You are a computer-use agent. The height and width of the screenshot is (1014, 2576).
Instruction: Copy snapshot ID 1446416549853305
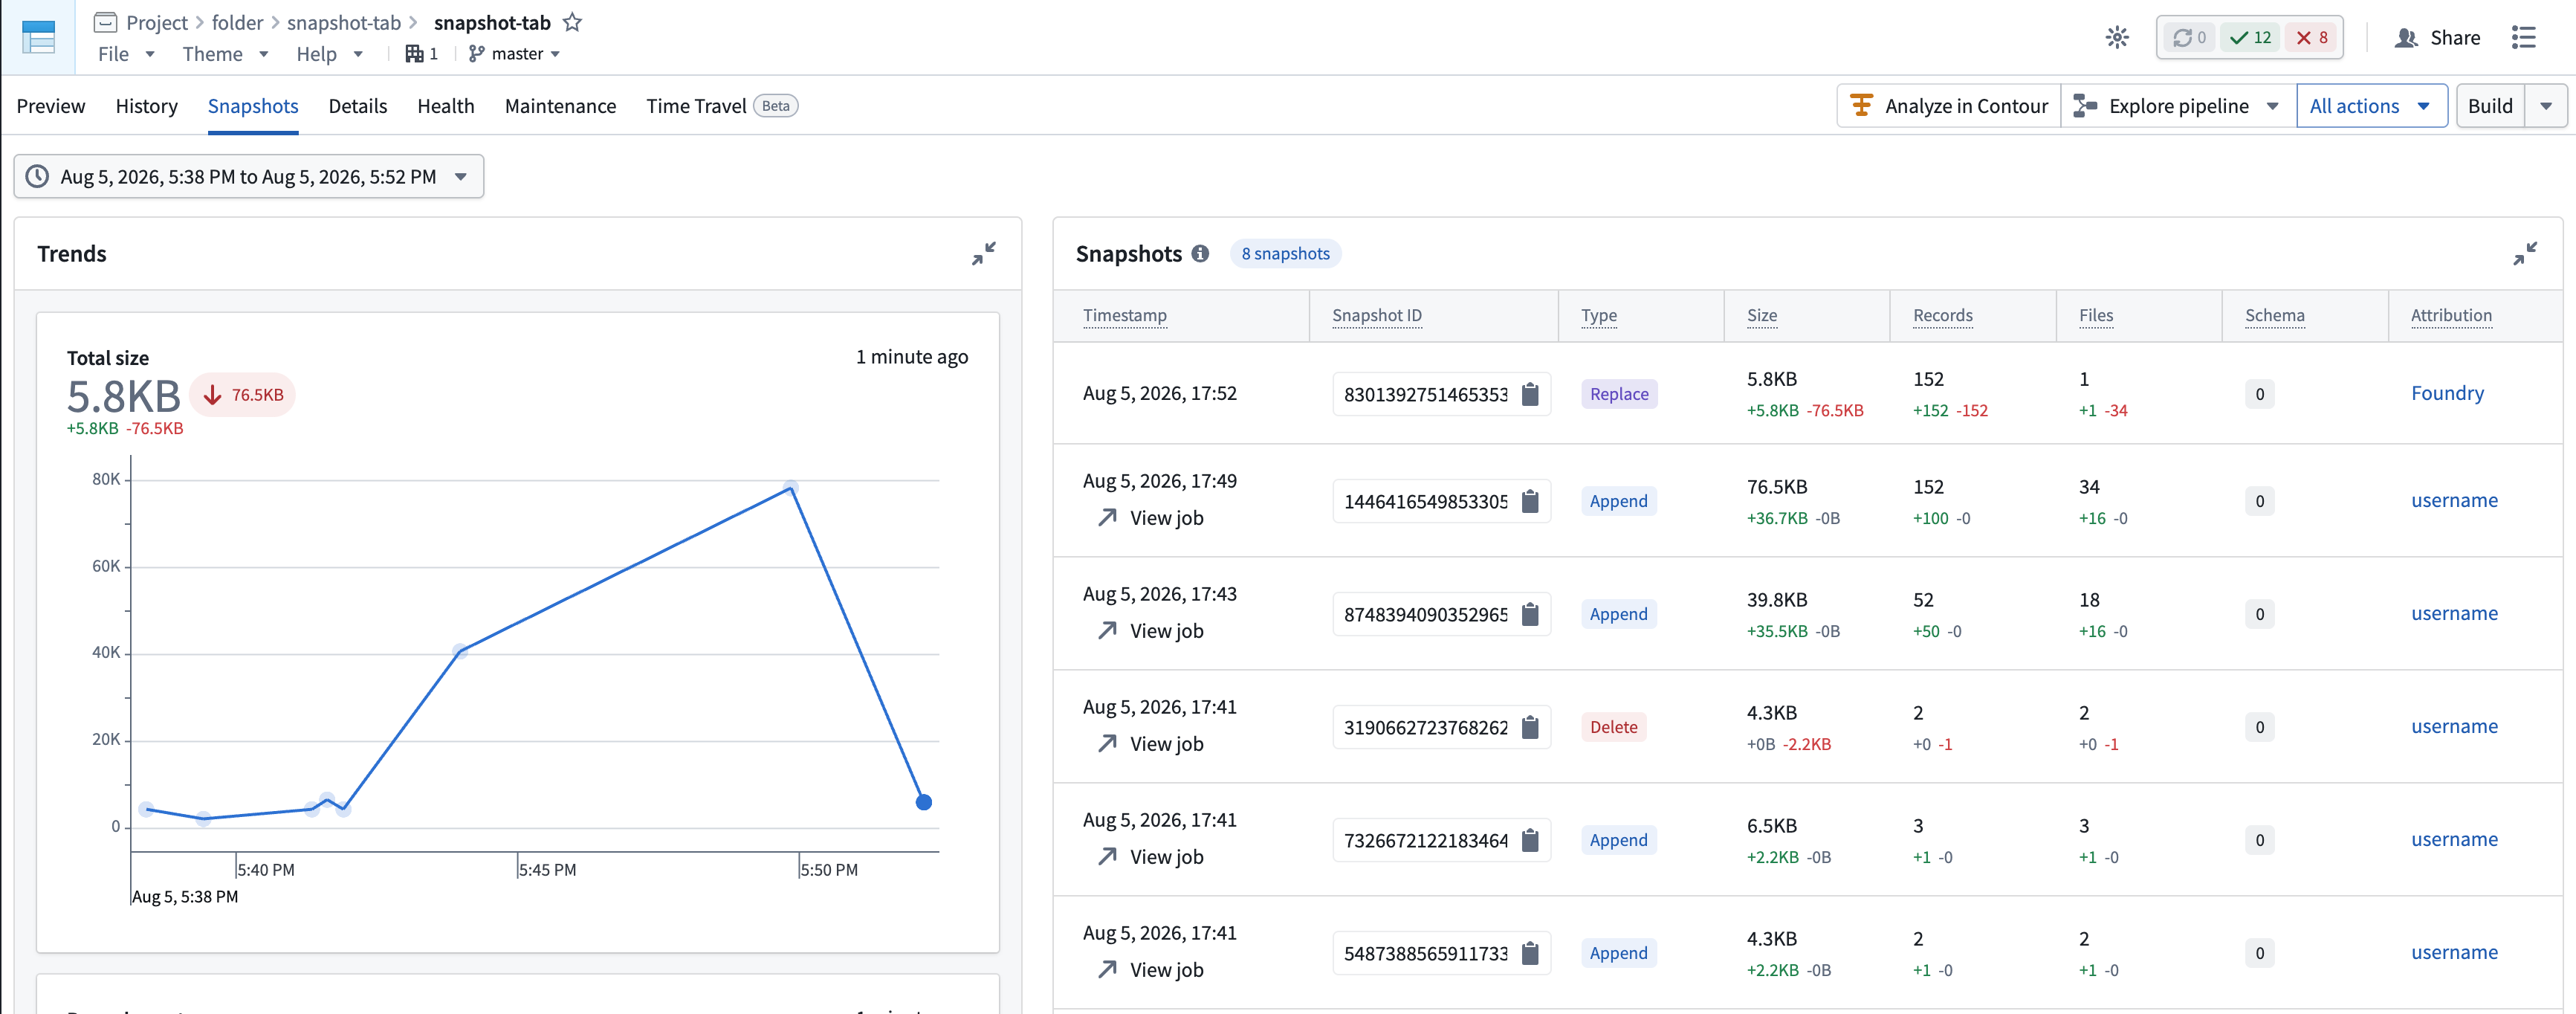(x=1530, y=501)
